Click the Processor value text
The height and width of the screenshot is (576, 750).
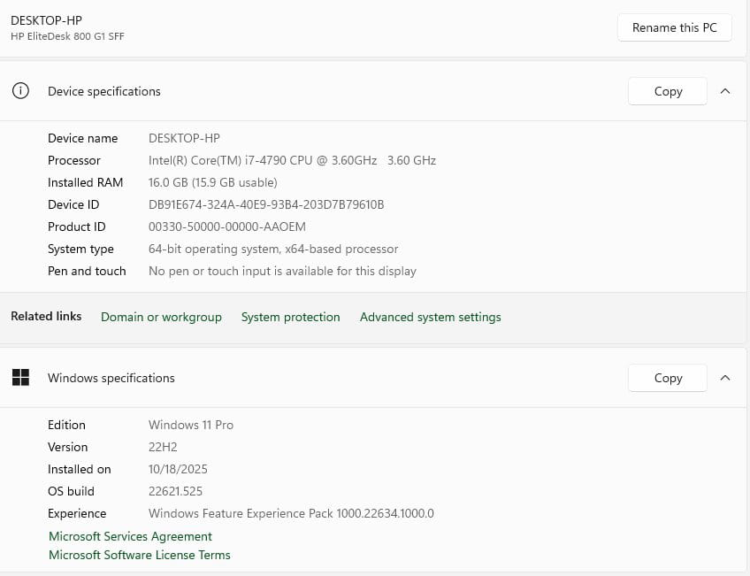pos(292,160)
